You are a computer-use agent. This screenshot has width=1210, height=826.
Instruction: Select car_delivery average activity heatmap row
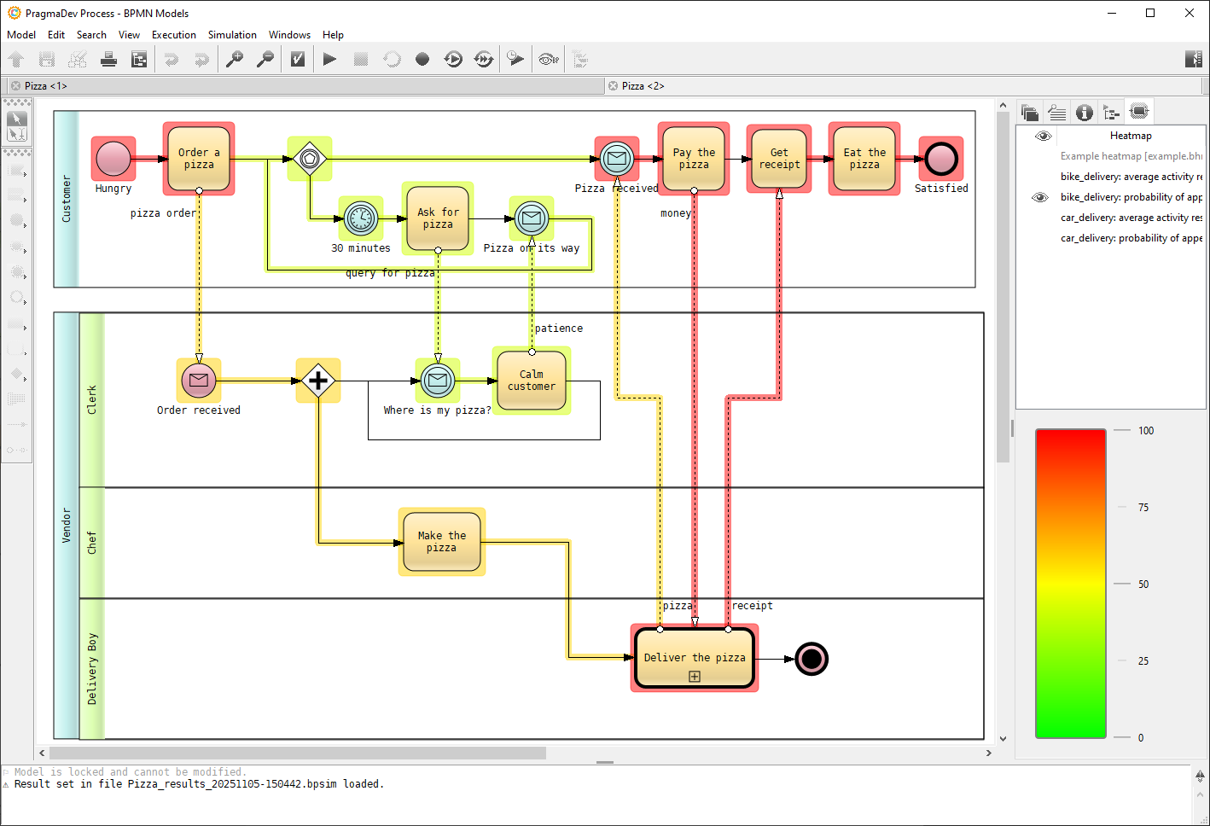click(1131, 218)
